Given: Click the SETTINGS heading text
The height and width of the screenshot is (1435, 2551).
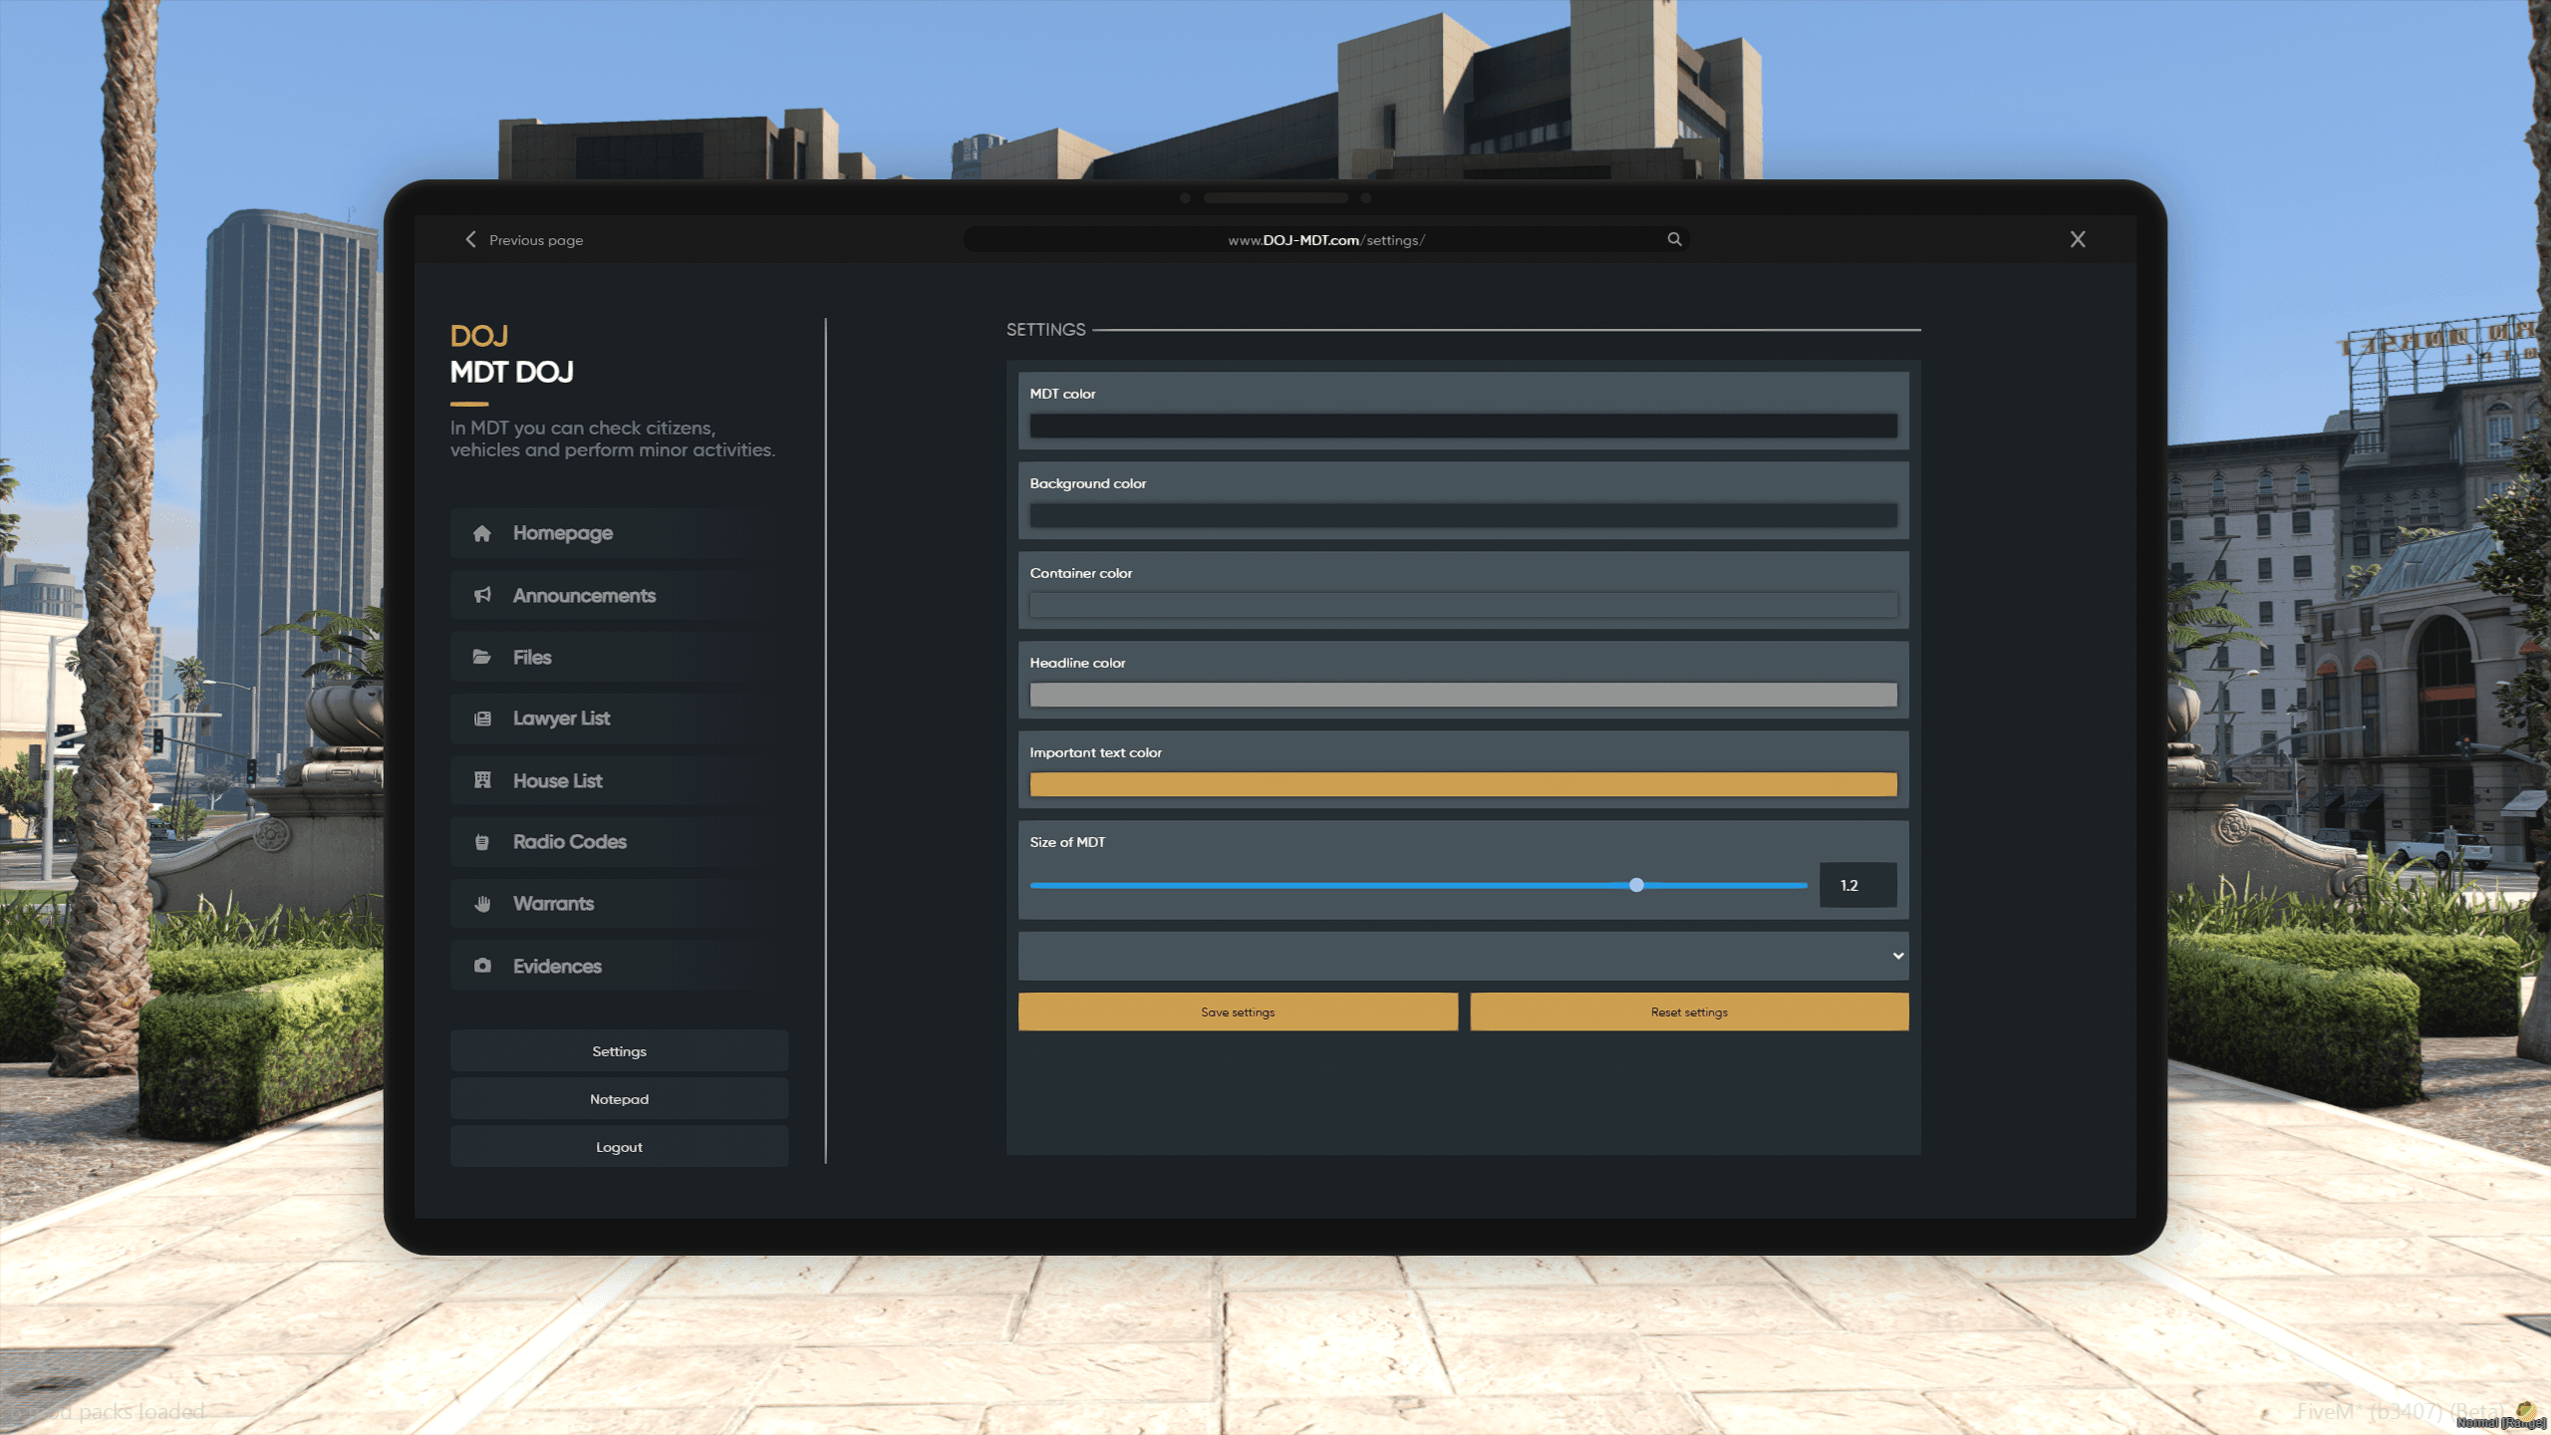Looking at the screenshot, I should click(1045, 330).
